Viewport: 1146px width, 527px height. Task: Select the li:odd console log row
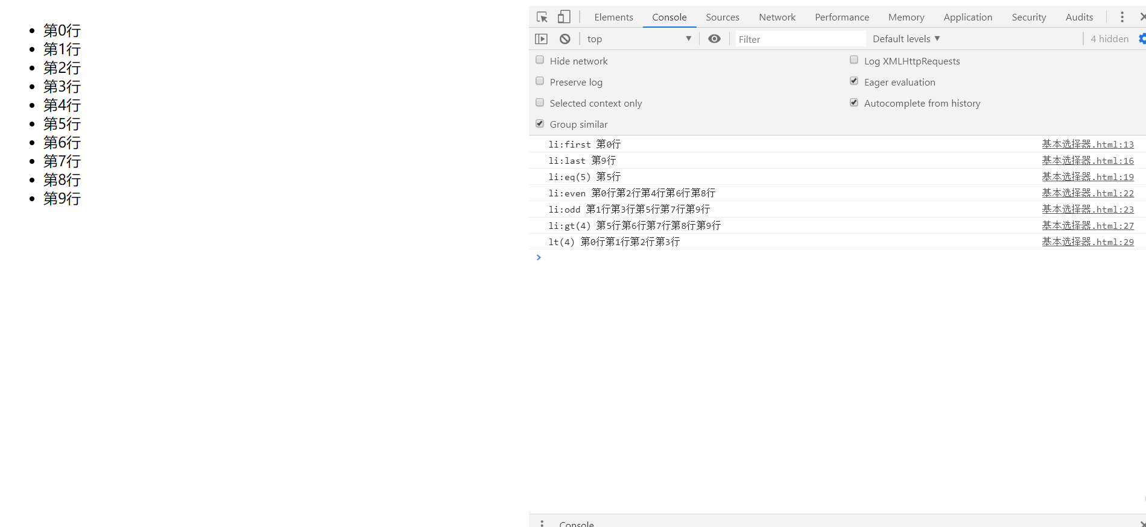(x=837, y=210)
